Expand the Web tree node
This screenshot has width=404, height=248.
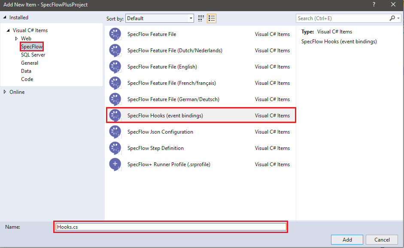[16, 39]
